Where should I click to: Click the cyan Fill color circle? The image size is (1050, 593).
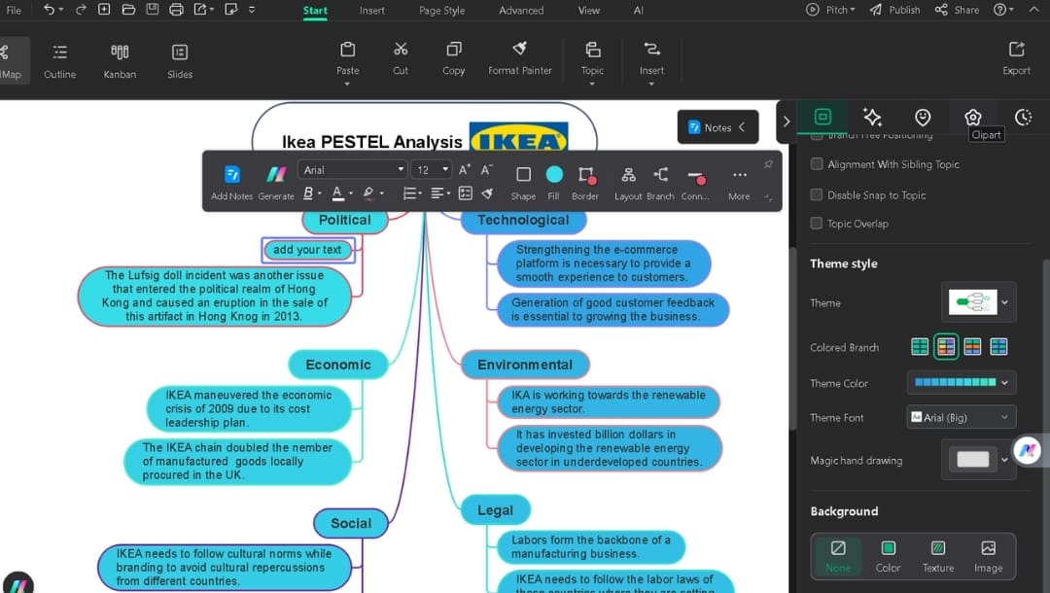(x=554, y=175)
